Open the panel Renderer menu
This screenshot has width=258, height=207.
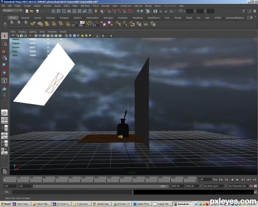(x=52, y=31)
